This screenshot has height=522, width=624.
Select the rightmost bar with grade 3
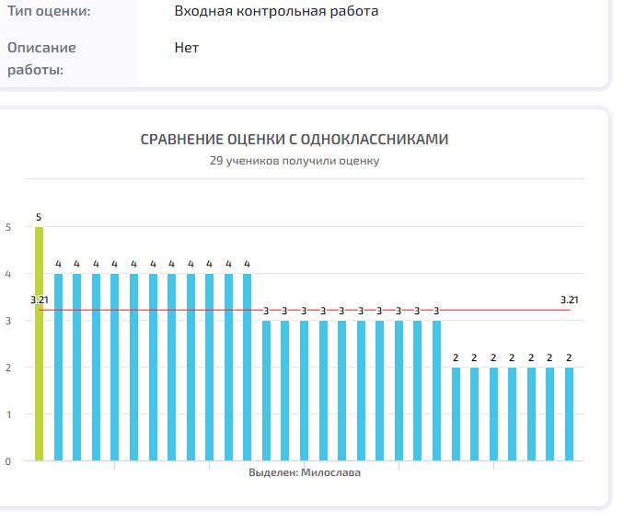point(436,391)
